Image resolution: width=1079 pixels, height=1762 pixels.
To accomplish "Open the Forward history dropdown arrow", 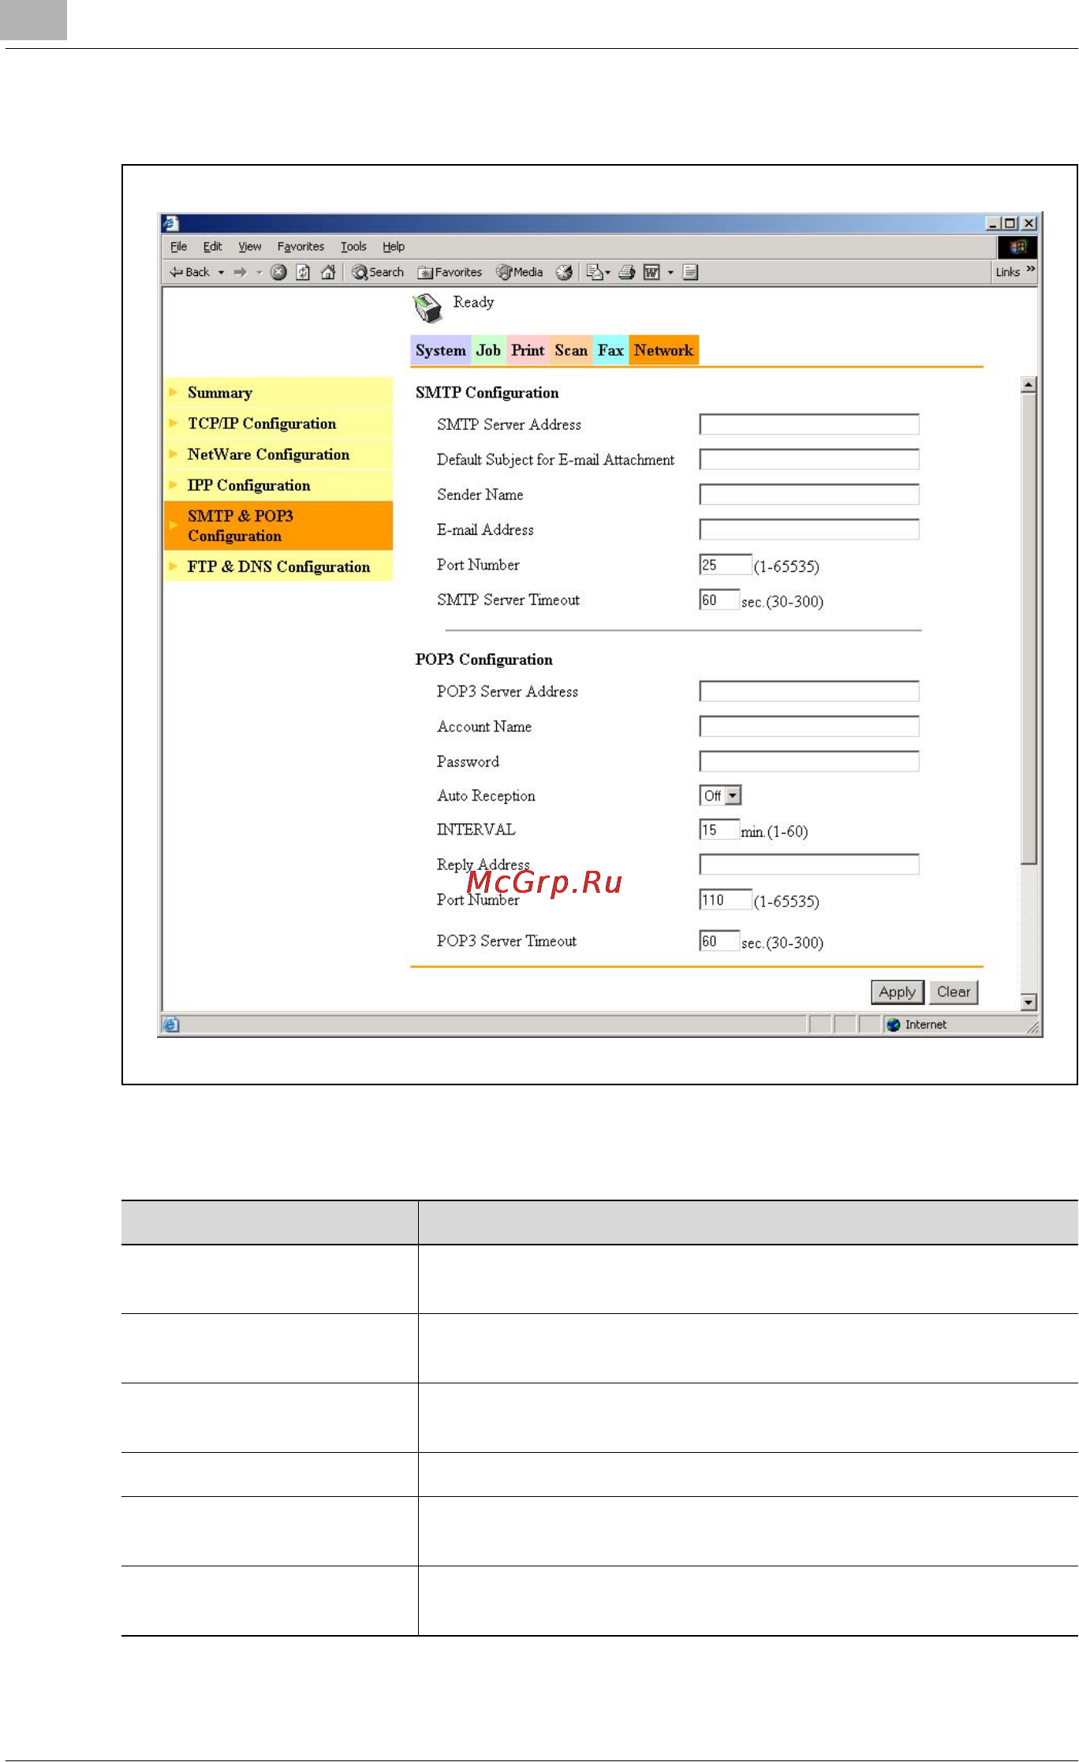I will (x=259, y=272).
